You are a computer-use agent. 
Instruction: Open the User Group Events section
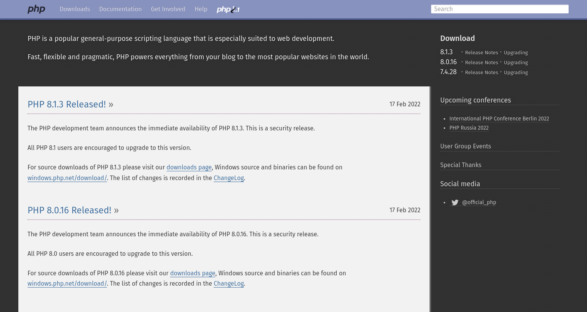coord(465,146)
